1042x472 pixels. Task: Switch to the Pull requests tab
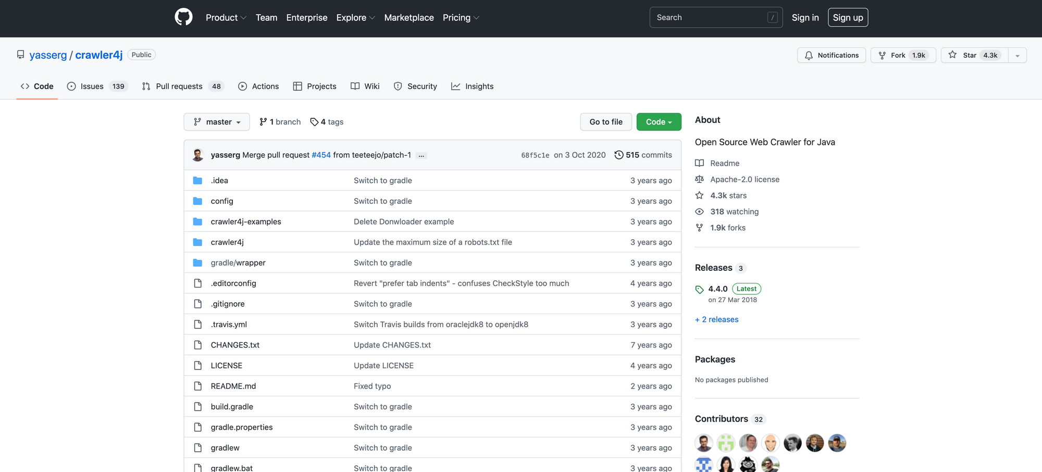click(182, 86)
